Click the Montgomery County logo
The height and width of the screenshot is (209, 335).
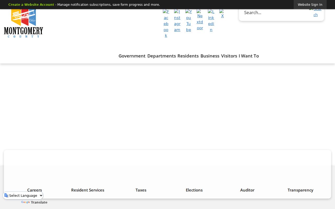[x=24, y=23]
